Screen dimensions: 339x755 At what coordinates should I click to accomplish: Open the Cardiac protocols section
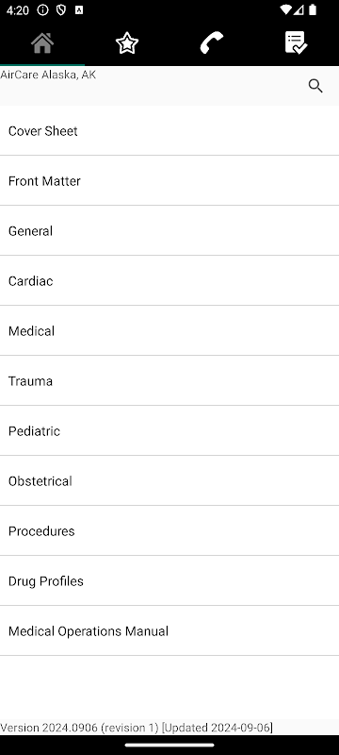coord(169,280)
